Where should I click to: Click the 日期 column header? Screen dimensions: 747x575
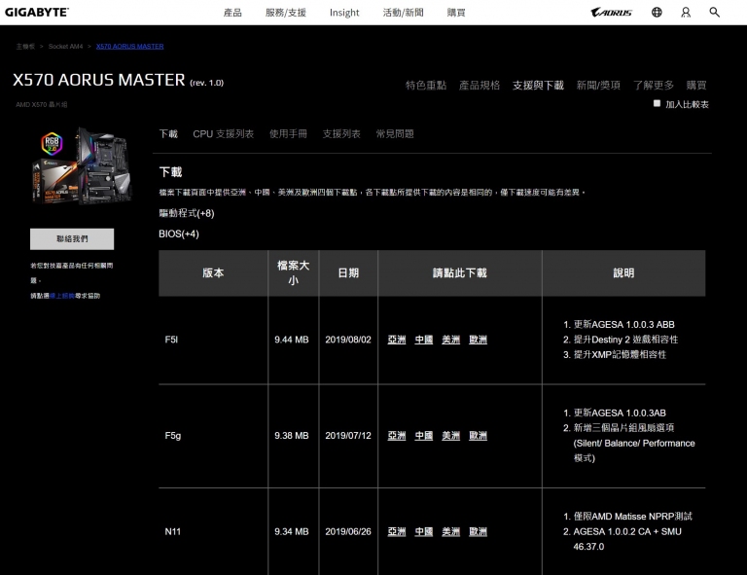[348, 273]
